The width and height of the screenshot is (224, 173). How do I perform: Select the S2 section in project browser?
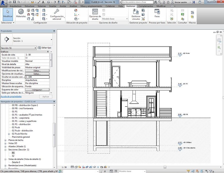pos(13,156)
